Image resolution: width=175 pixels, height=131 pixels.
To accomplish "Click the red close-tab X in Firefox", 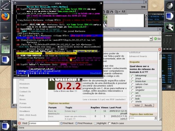I will click(160, 49).
